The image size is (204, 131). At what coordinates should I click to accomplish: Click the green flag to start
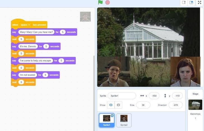(100, 2)
